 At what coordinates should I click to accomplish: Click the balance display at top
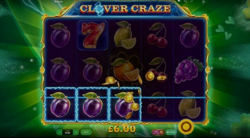(x=59, y=2)
